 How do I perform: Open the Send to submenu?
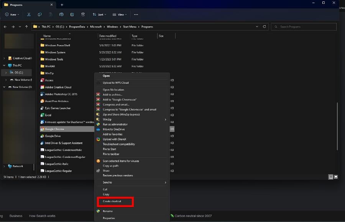pos(107,183)
